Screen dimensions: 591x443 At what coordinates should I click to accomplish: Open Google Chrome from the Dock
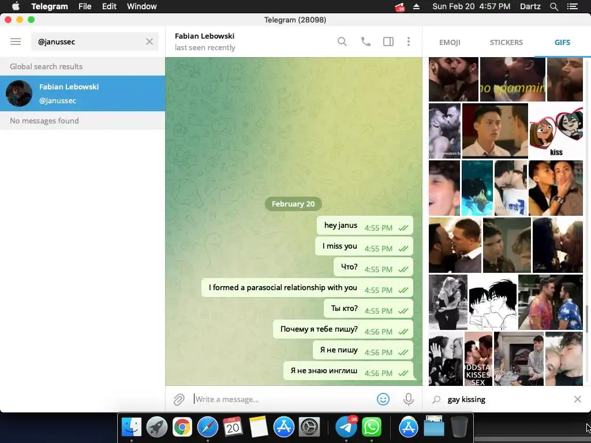click(x=182, y=427)
